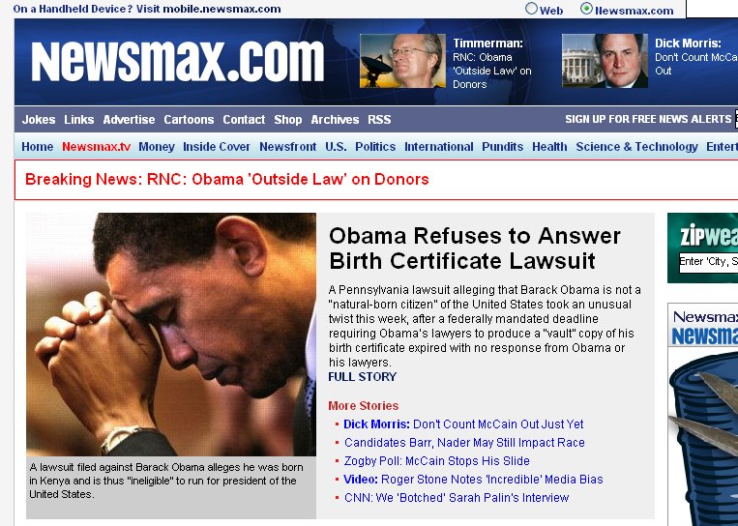This screenshot has width=738, height=526.
Task: Click Sign Up For Free News Alerts
Action: (648, 119)
